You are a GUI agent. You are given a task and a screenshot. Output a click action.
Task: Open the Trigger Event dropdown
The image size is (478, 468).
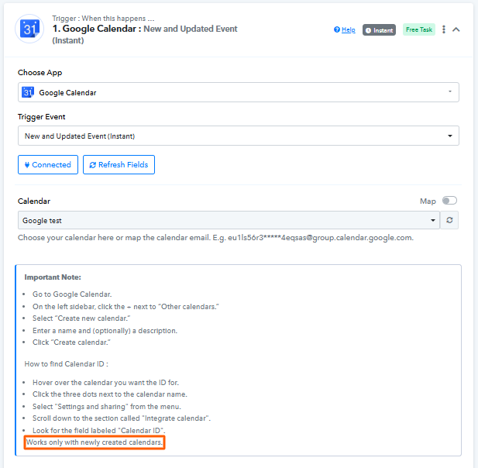(x=238, y=136)
